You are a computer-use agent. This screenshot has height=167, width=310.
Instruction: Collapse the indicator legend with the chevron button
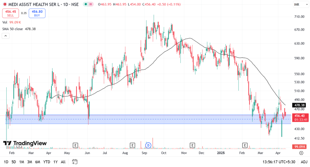click(x=5, y=36)
